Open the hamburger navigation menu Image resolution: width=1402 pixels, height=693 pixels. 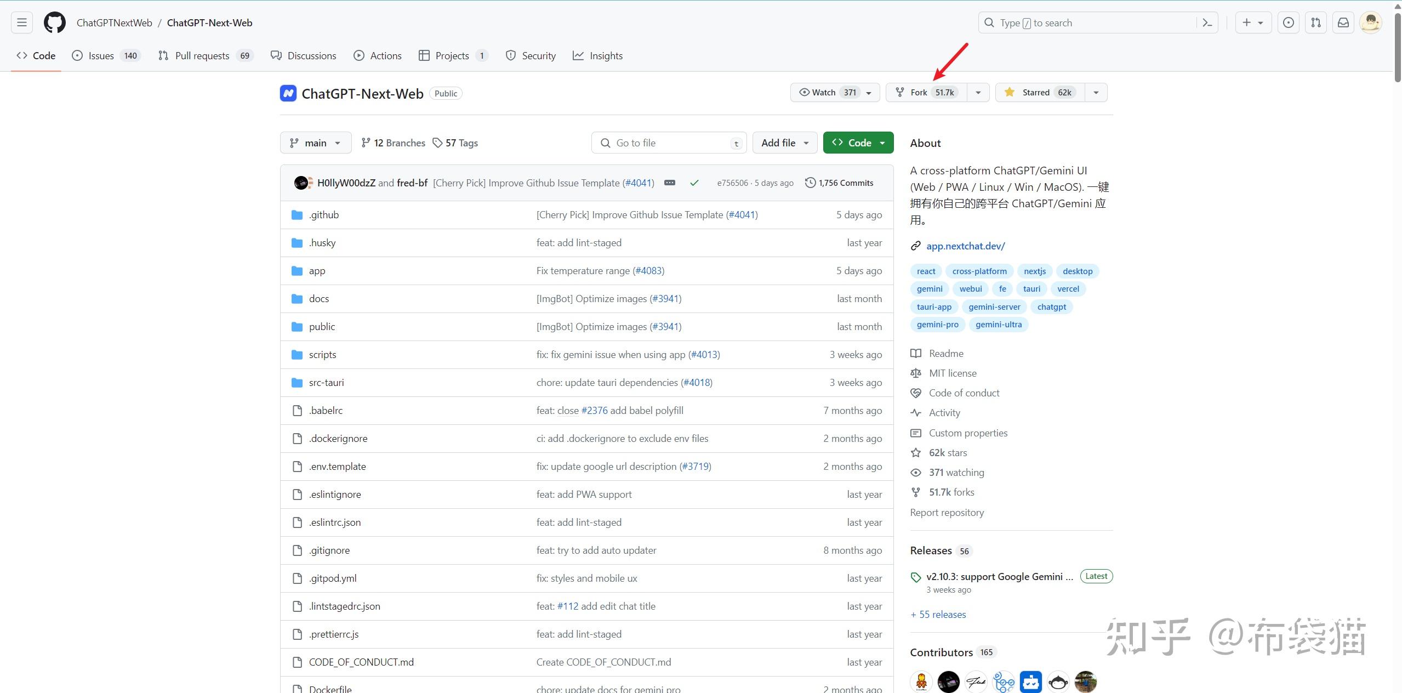[x=22, y=23]
